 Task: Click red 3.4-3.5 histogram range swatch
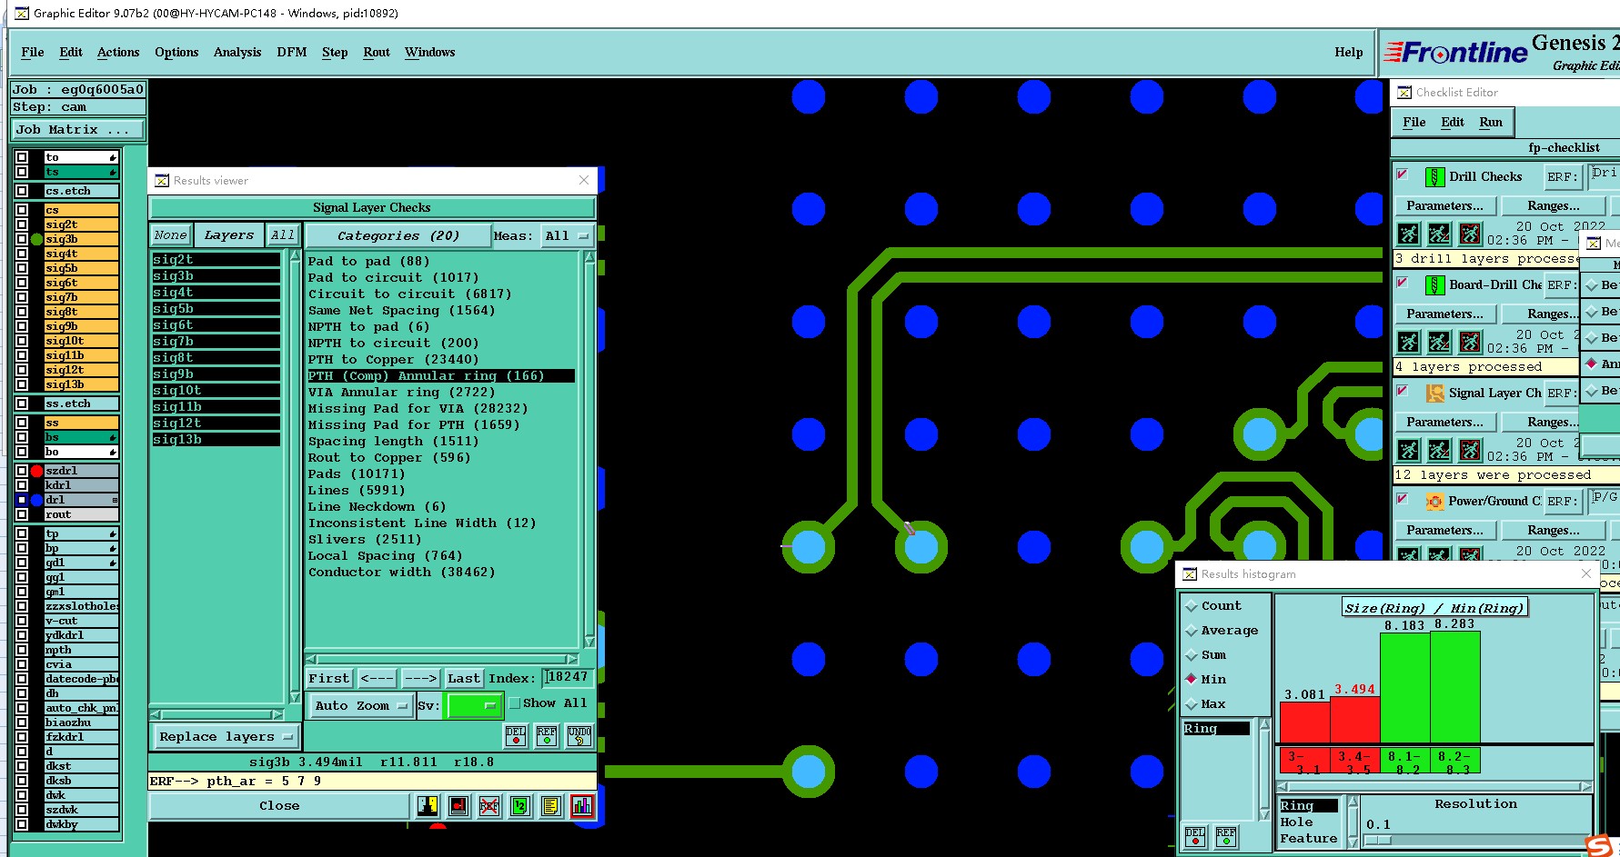pyautogui.click(x=1354, y=762)
